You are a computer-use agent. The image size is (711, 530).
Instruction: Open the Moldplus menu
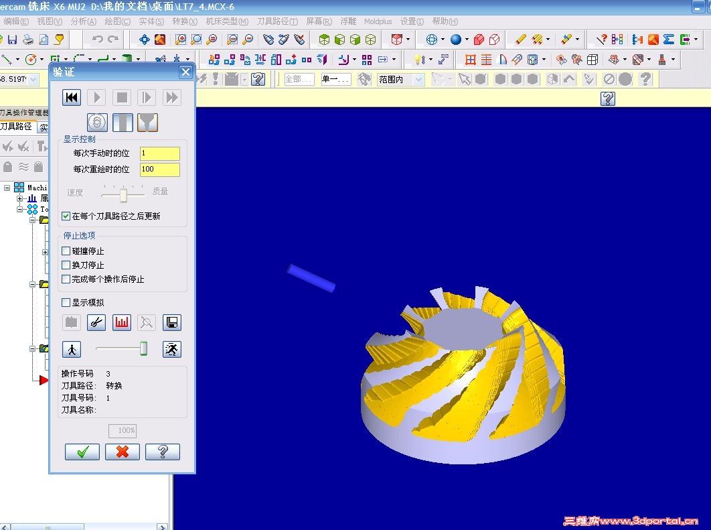378,21
